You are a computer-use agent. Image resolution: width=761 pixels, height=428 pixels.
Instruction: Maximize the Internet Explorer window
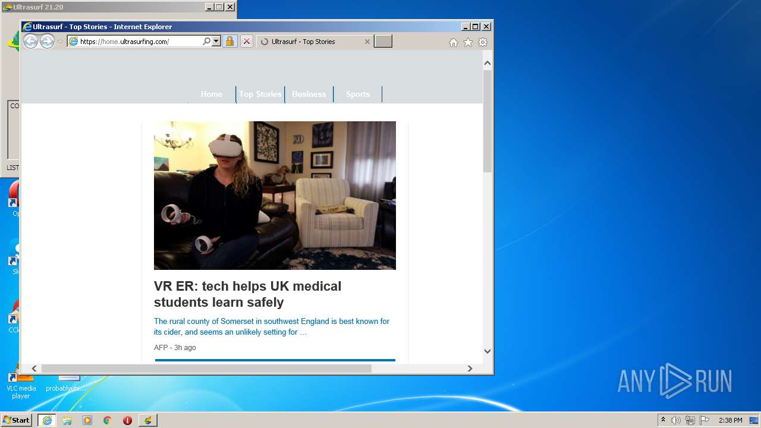475,27
